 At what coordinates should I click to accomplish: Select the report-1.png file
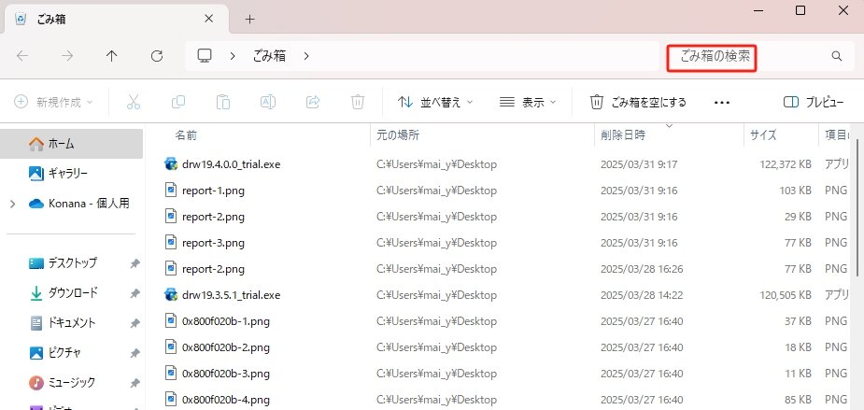(x=213, y=190)
